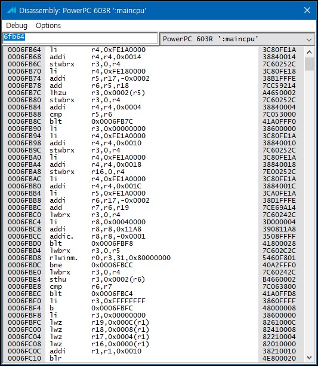Click li r5,0xFE1A0000 instruction
The image size is (318, 366).
coord(97,193)
